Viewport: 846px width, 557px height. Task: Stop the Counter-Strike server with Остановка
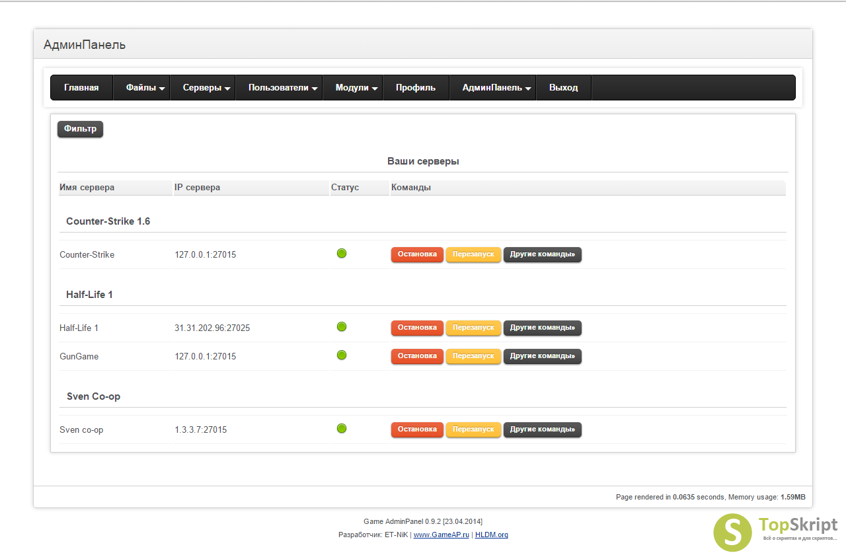(417, 254)
